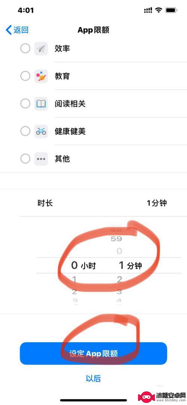
Task: Pick 59 in the minutes picker wheel
Action: coord(116,239)
